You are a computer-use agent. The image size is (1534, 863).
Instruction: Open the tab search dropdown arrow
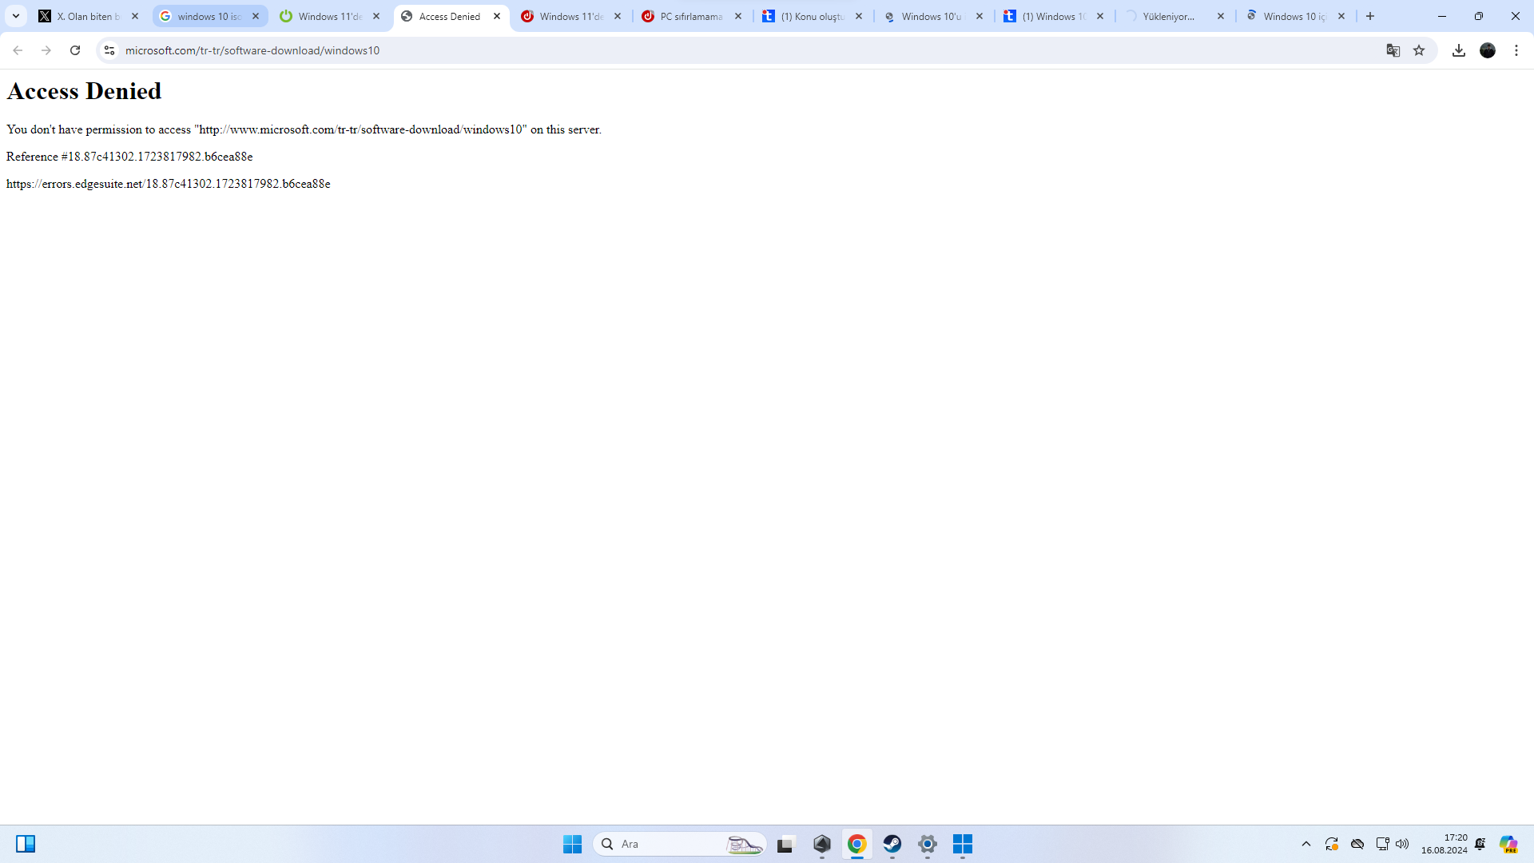tap(16, 16)
